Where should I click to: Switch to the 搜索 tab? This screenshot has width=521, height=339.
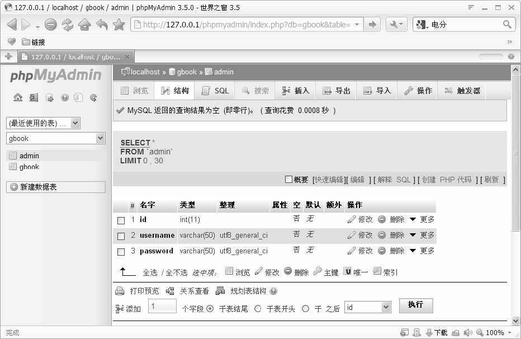pyautogui.click(x=255, y=91)
